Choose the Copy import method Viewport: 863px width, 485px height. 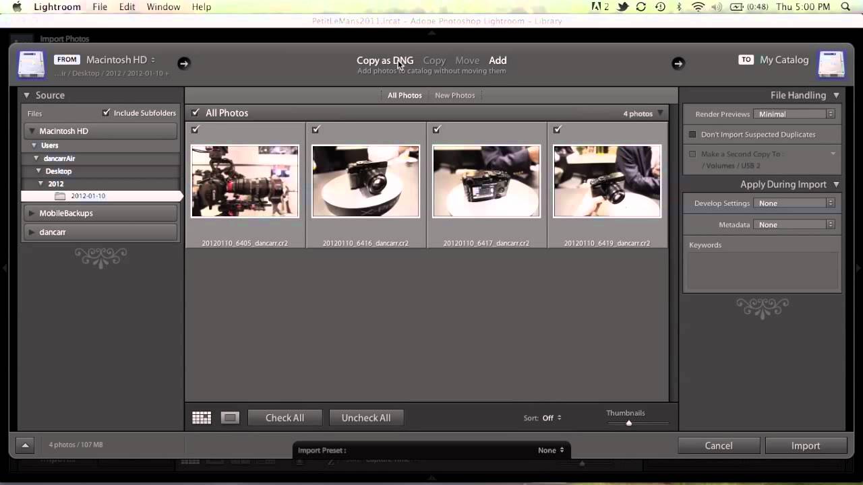pos(434,61)
